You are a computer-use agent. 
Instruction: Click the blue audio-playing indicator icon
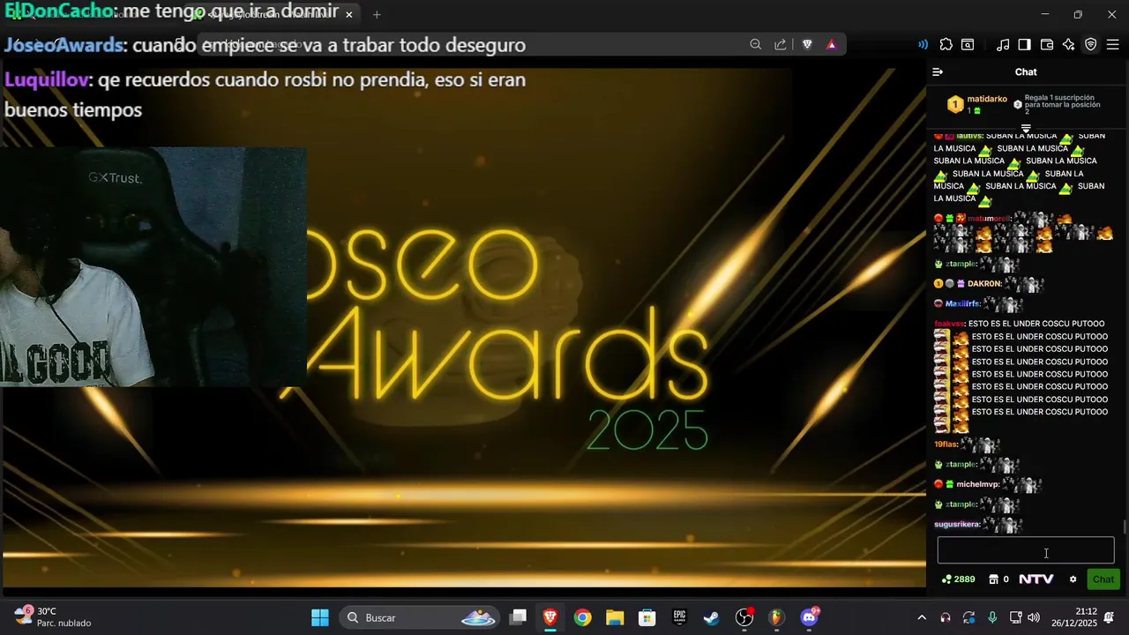pyautogui.click(x=923, y=44)
